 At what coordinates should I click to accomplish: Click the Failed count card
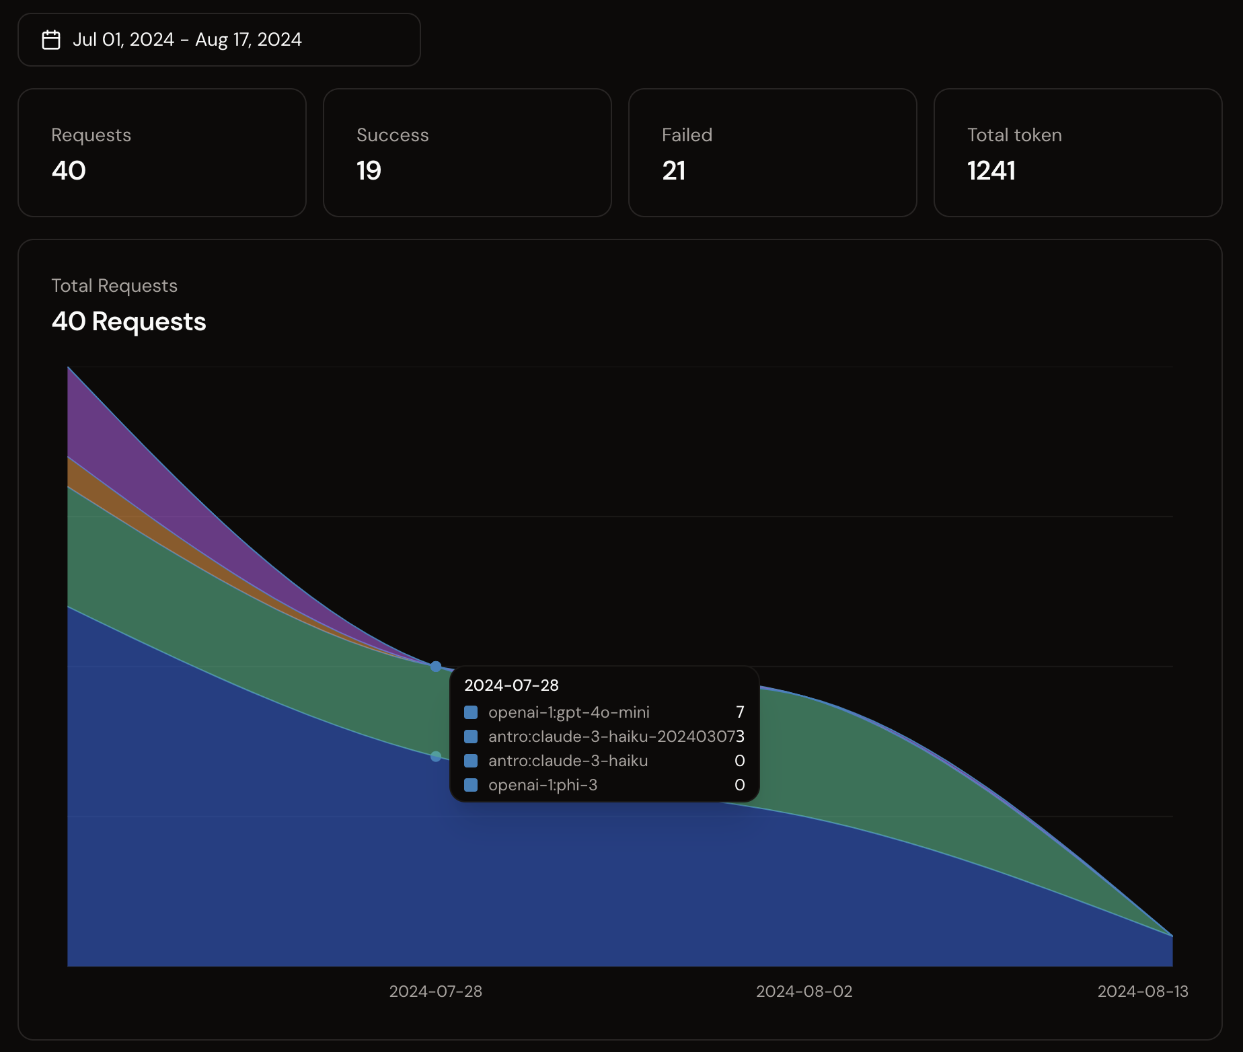pyautogui.click(x=772, y=153)
